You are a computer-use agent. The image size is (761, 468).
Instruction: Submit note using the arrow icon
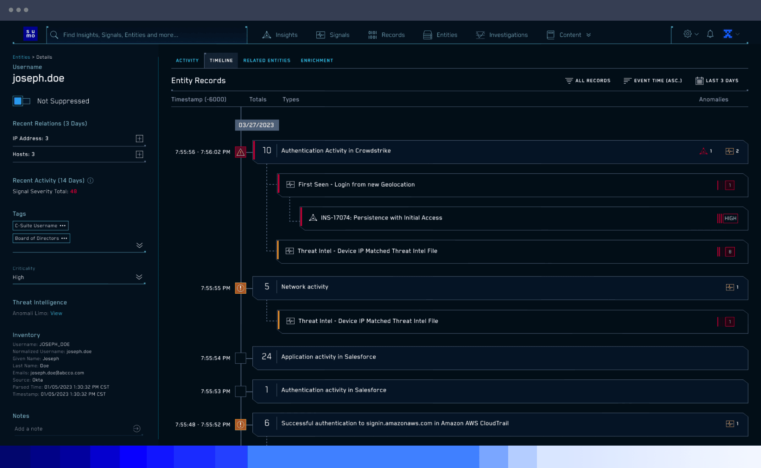click(x=137, y=429)
